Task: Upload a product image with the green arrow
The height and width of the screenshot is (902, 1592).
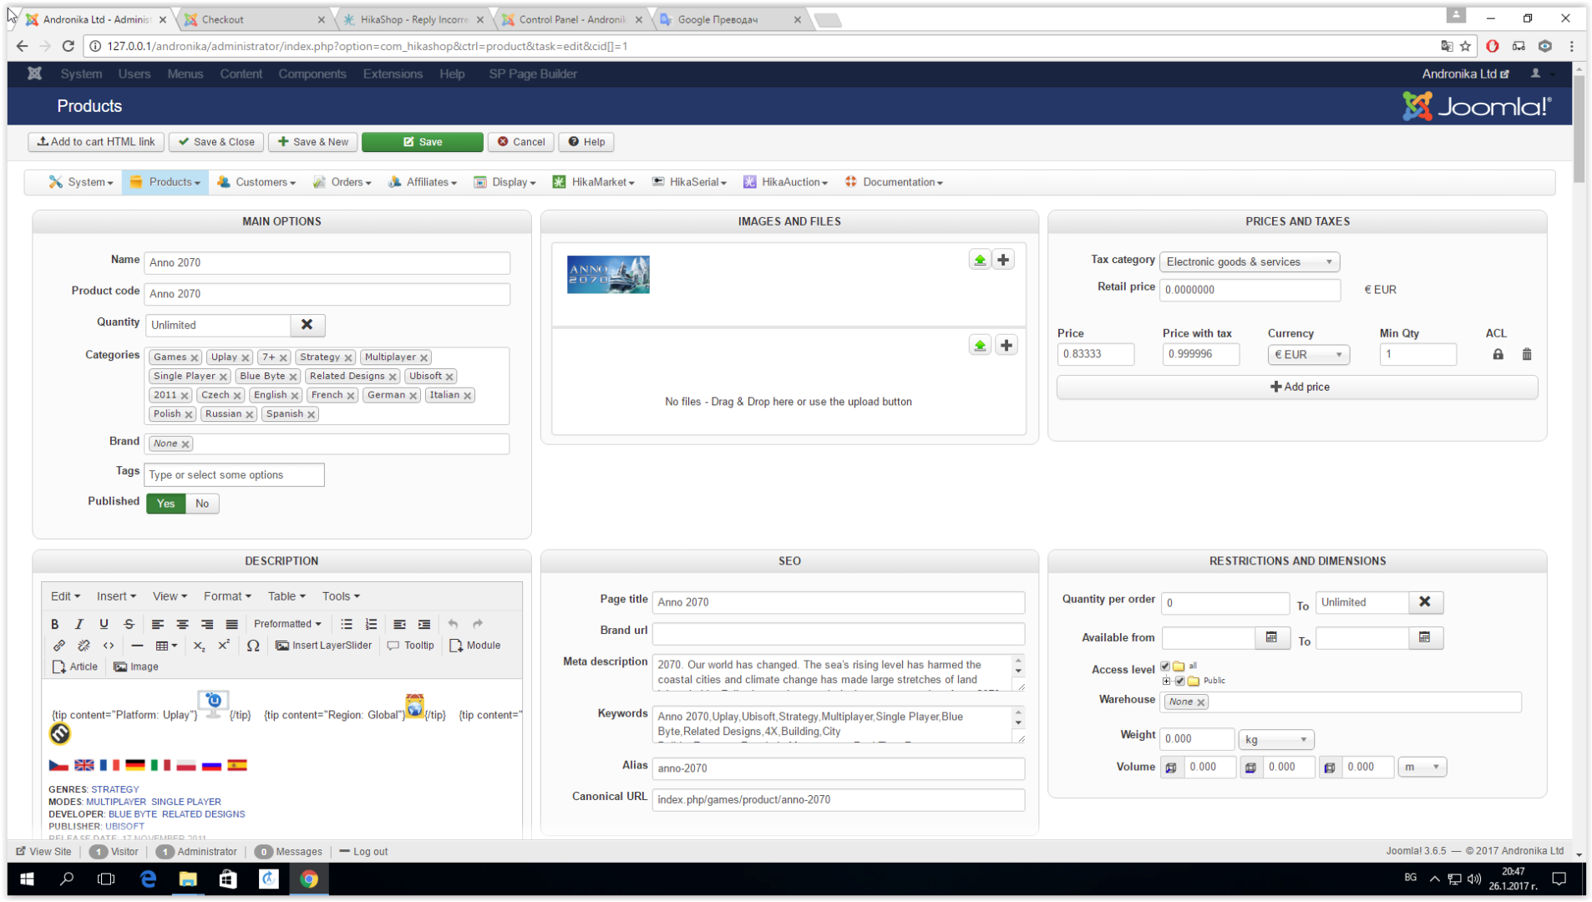Action: tap(980, 260)
